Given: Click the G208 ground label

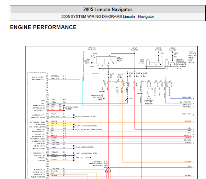Looking at the screenshot, I should (x=100, y=99).
